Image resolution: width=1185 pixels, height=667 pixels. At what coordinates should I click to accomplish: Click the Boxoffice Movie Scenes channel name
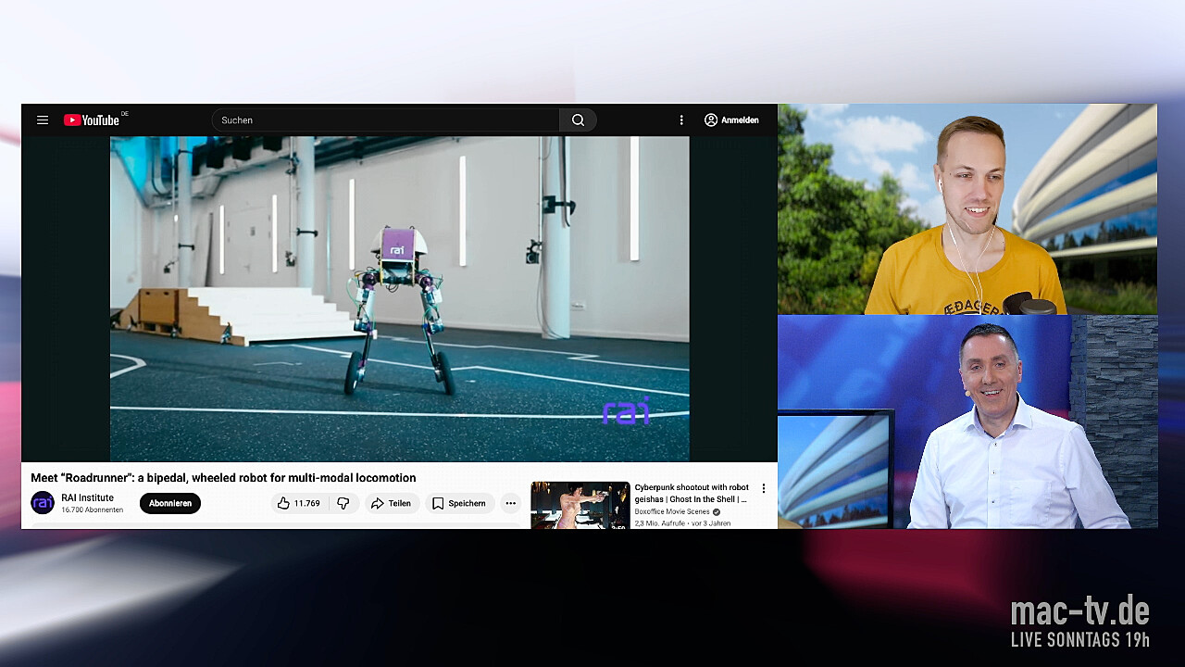point(671,511)
